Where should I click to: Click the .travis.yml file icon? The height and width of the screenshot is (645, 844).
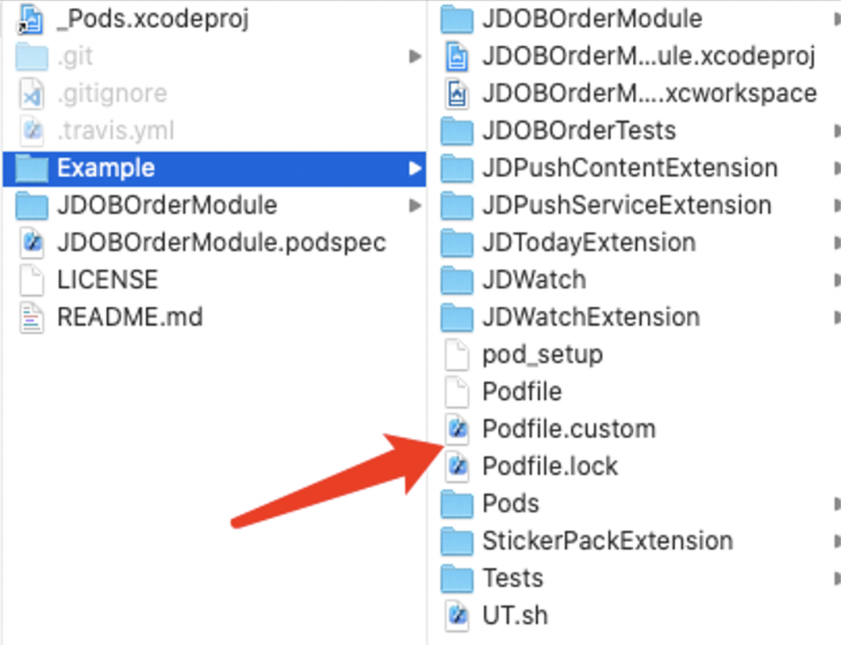click(x=32, y=130)
